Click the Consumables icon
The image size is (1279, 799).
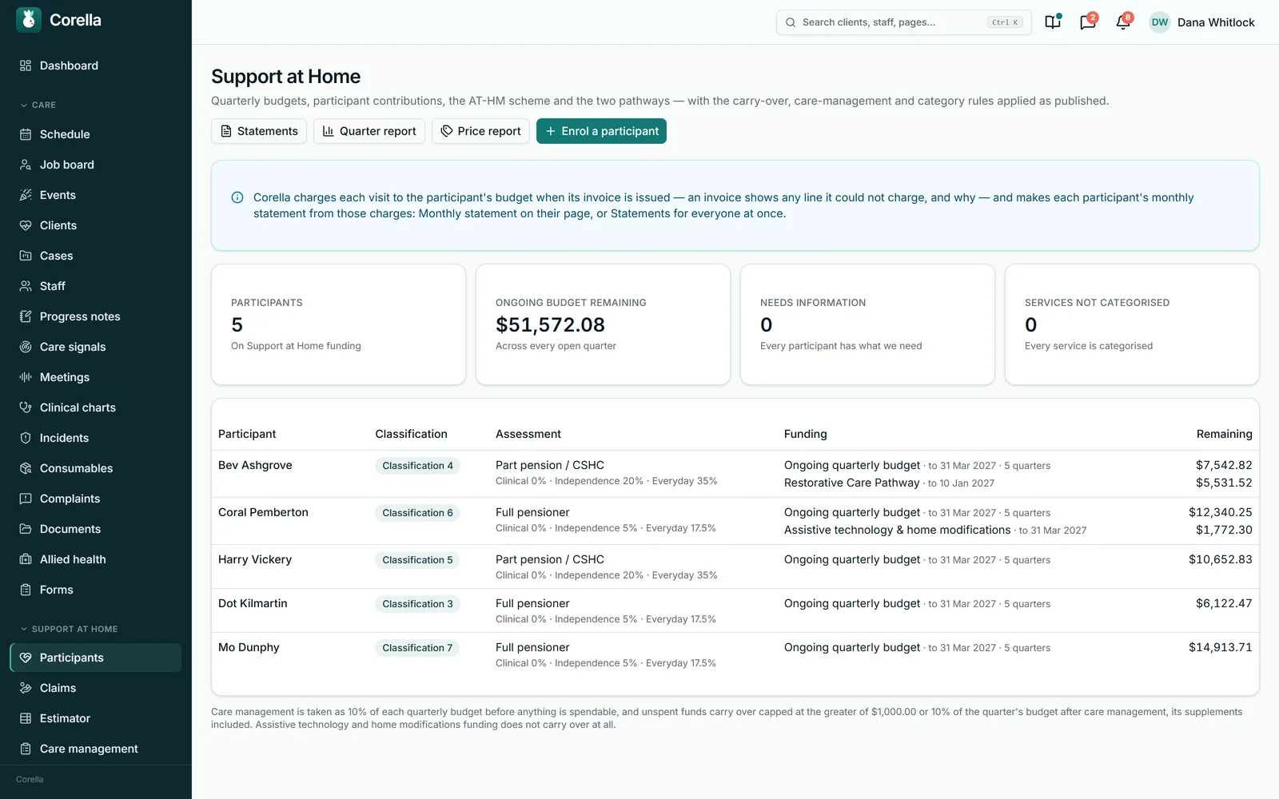[26, 468]
